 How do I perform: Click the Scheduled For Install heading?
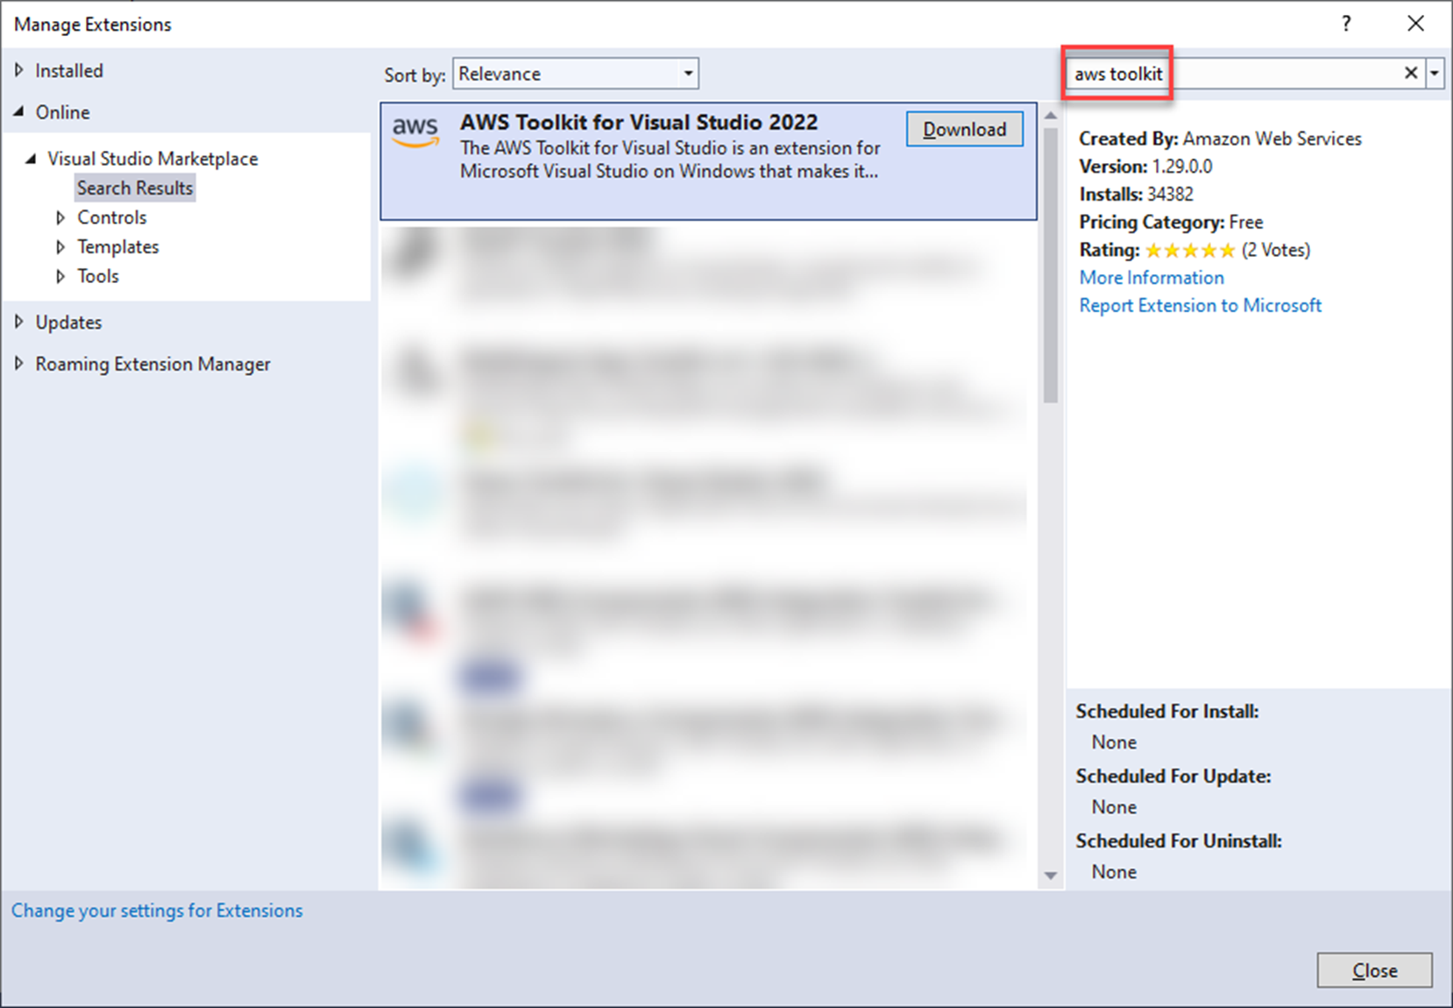1167,711
